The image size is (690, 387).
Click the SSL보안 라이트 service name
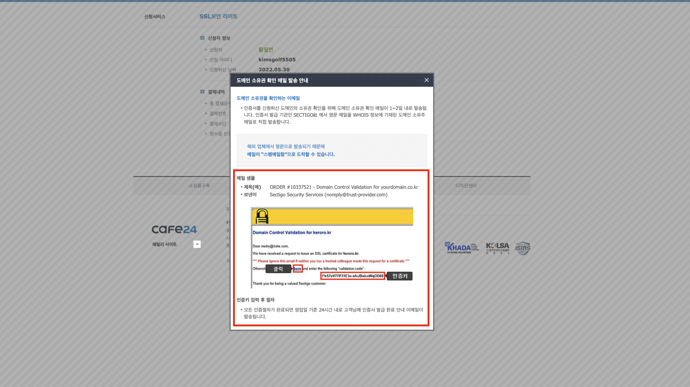tap(218, 16)
